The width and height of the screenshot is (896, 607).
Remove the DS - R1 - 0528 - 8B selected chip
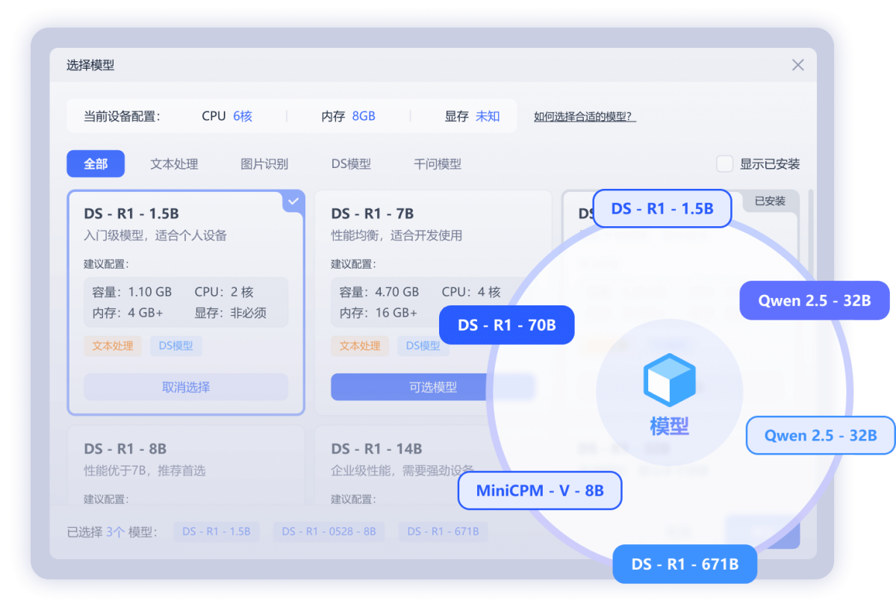(x=329, y=532)
